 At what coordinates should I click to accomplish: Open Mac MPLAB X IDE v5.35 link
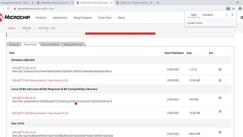[x=24, y=132]
